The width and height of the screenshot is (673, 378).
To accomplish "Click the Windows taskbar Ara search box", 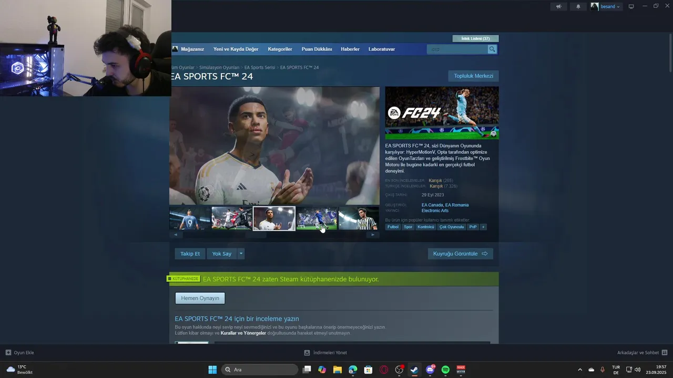I will pos(260,370).
